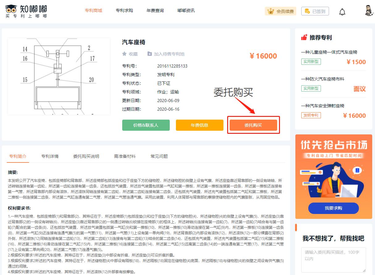Click the 摘要 heading
Image resolution: width=375 pixels, height=275 pixels.
pos(13,172)
